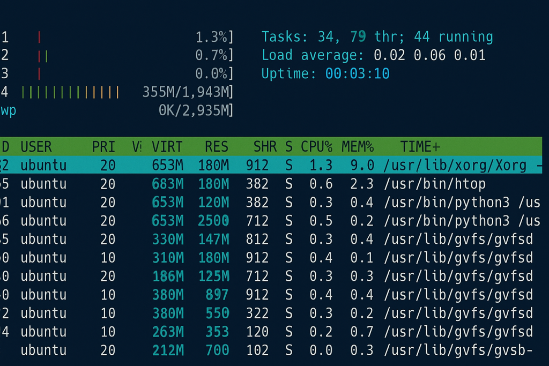Sort by the USER column header

[35, 146]
